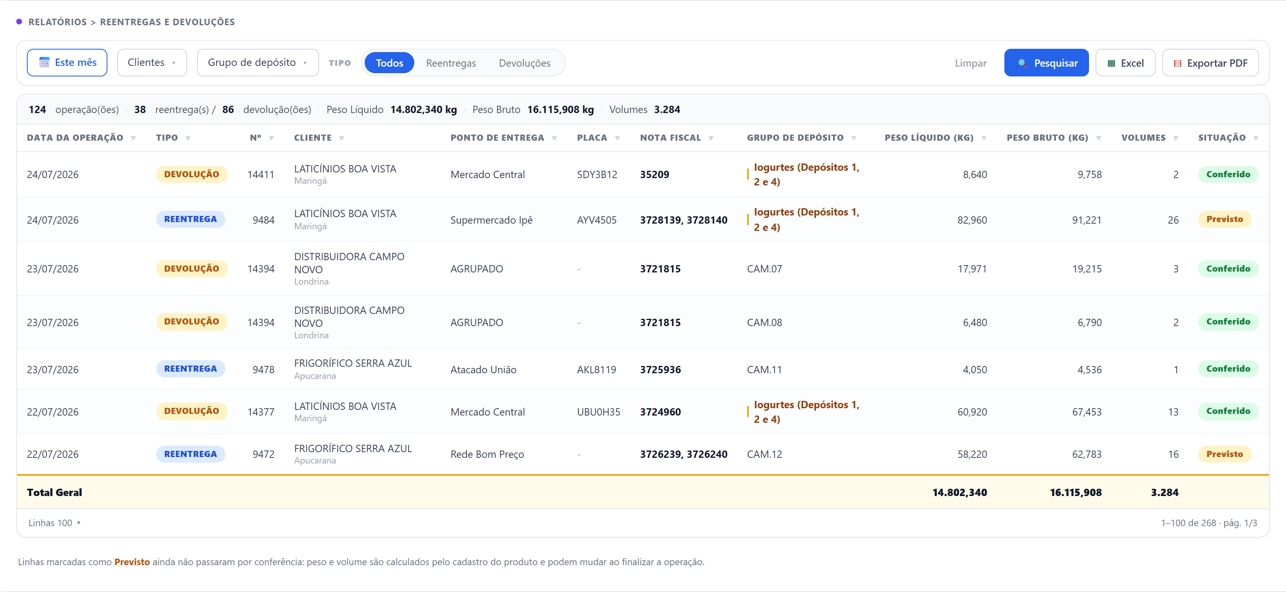The image size is (1286, 592).
Task: Click the Limpar filters link
Action: [x=971, y=63]
